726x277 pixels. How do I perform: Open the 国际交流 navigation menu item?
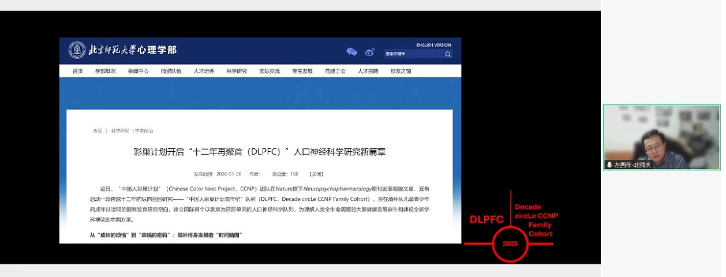pos(270,72)
